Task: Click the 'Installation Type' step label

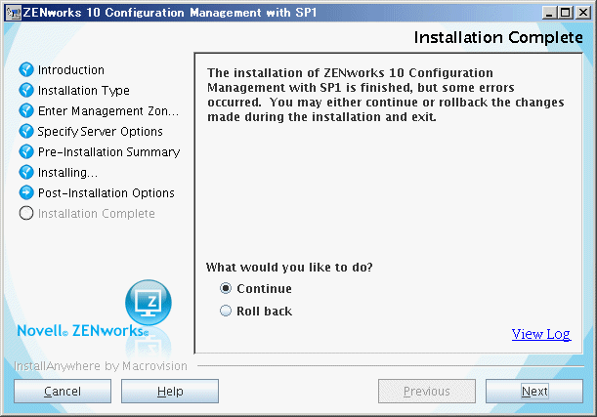Action: click(x=84, y=91)
